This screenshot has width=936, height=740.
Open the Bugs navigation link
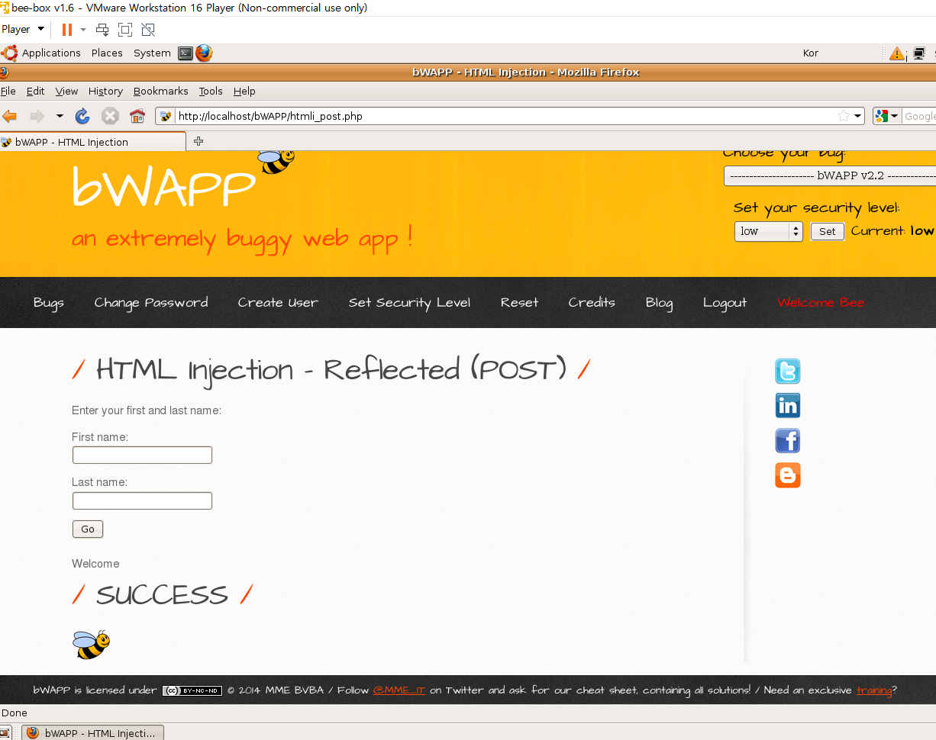coord(49,303)
